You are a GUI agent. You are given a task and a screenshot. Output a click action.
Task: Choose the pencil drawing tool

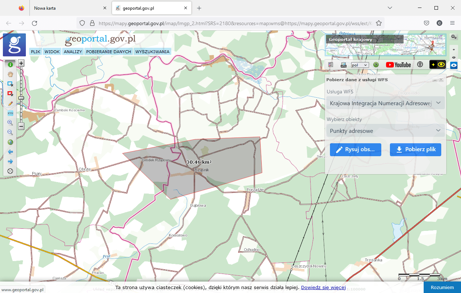(10, 103)
